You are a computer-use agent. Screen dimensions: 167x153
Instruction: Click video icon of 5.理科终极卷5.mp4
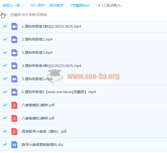tap(14, 79)
